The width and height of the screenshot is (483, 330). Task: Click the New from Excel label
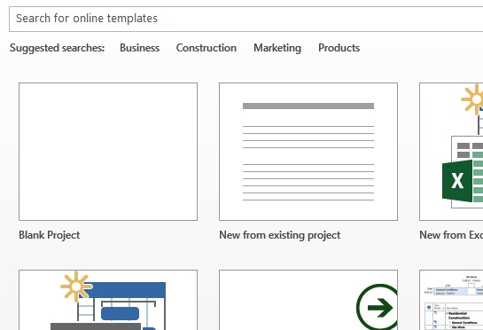click(x=451, y=235)
